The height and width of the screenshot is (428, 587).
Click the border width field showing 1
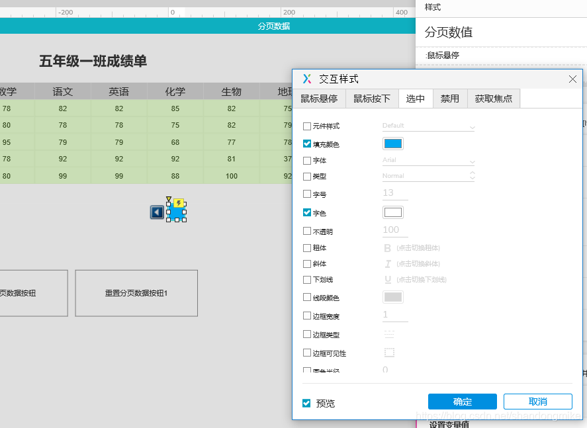point(395,315)
